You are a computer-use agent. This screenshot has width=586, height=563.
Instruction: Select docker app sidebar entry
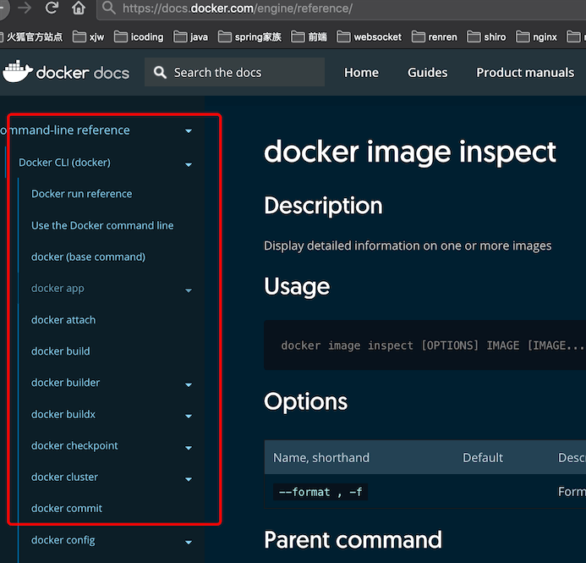coord(58,289)
